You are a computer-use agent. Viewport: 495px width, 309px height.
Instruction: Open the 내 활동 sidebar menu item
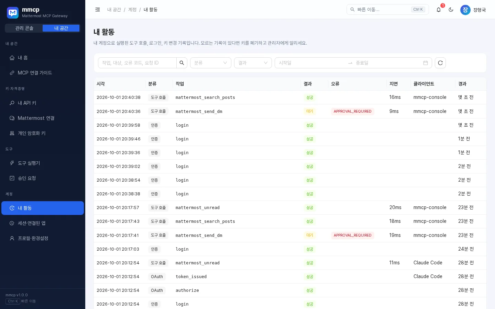tap(43, 208)
